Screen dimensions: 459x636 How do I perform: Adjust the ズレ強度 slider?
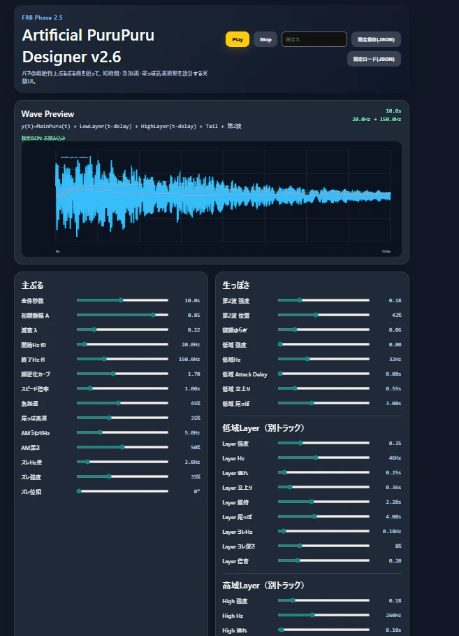[x=122, y=476]
